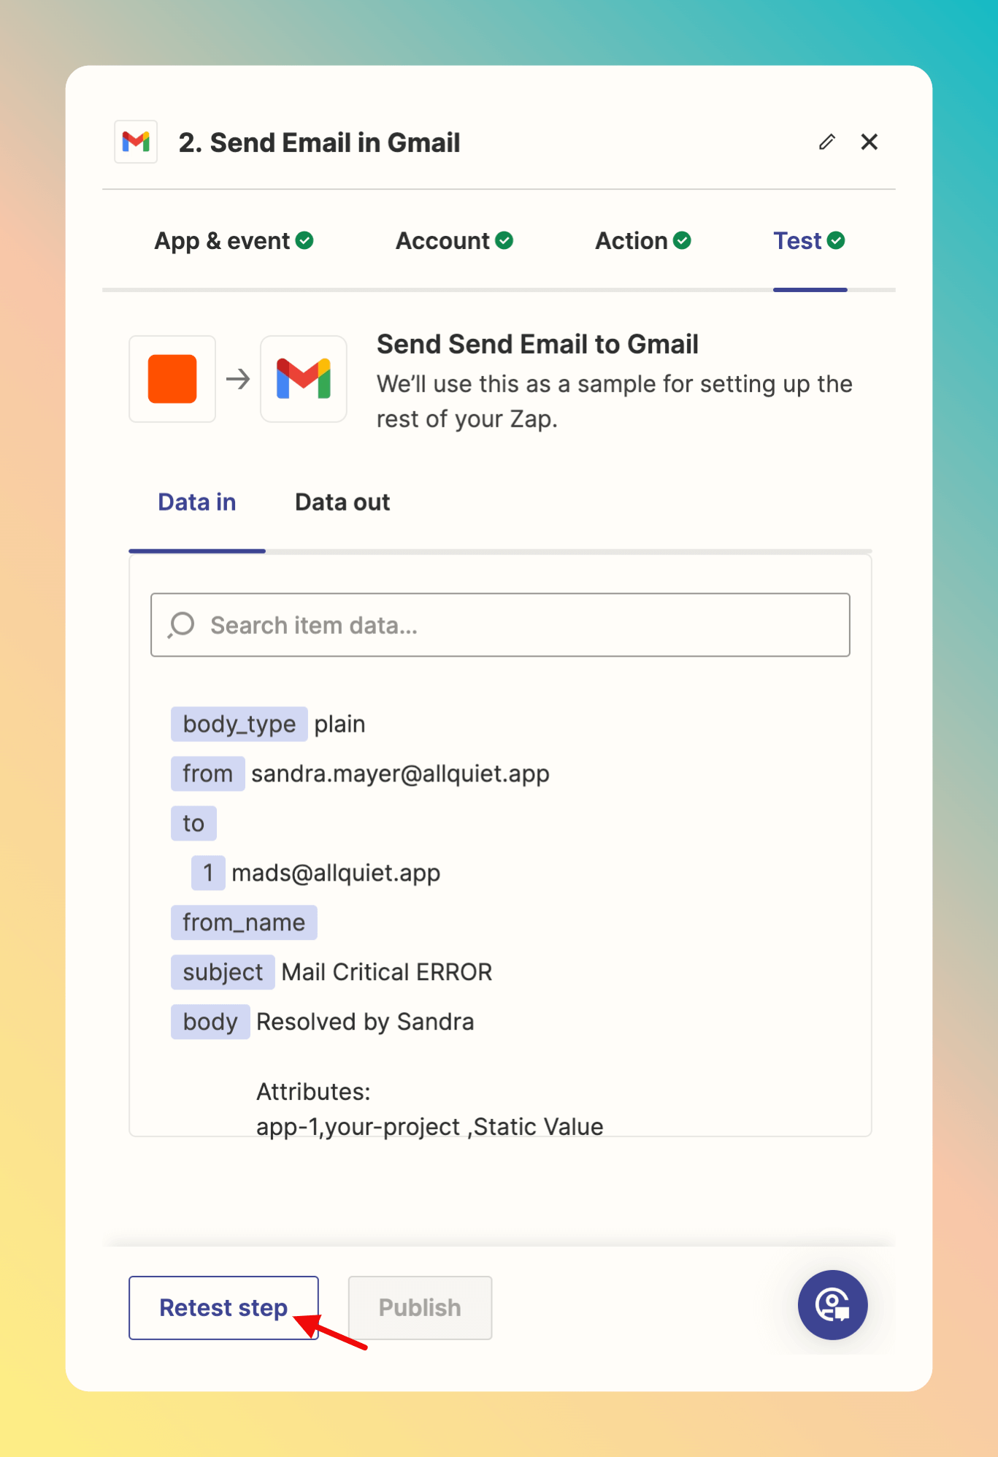Click the Publish button
Image resolution: width=998 pixels, height=1457 pixels.
click(x=420, y=1308)
